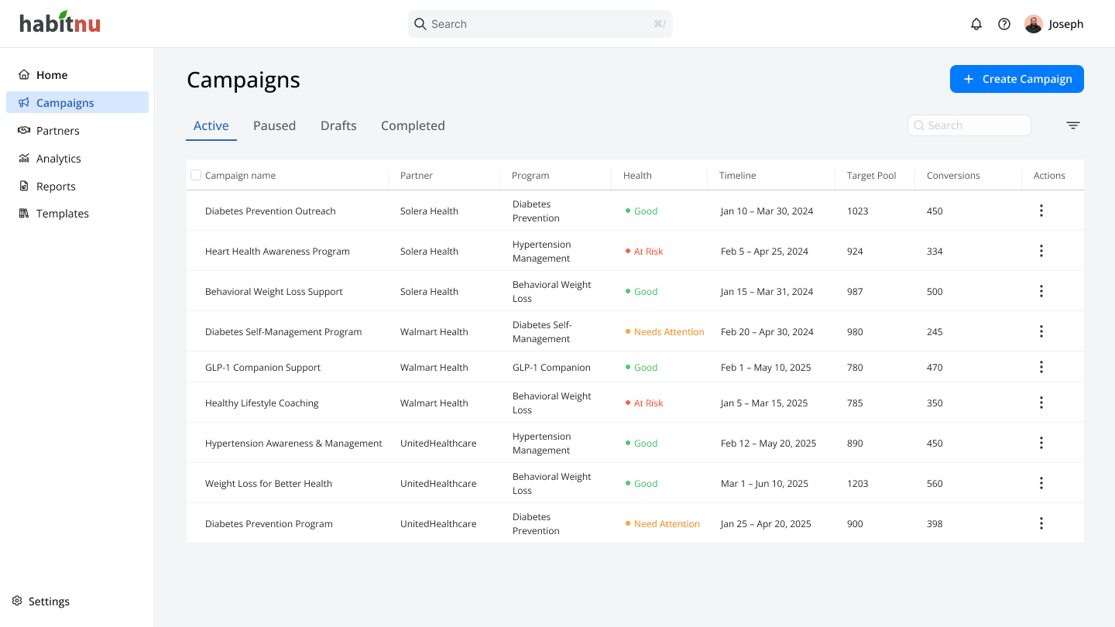The width and height of the screenshot is (1115, 627).
Task: Click Joseph's profile avatar
Action: [1034, 24]
